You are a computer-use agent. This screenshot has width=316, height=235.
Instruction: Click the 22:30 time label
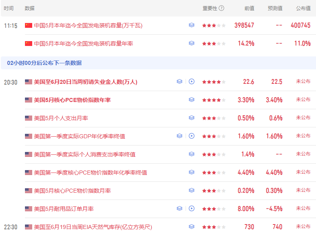[x=11, y=227]
